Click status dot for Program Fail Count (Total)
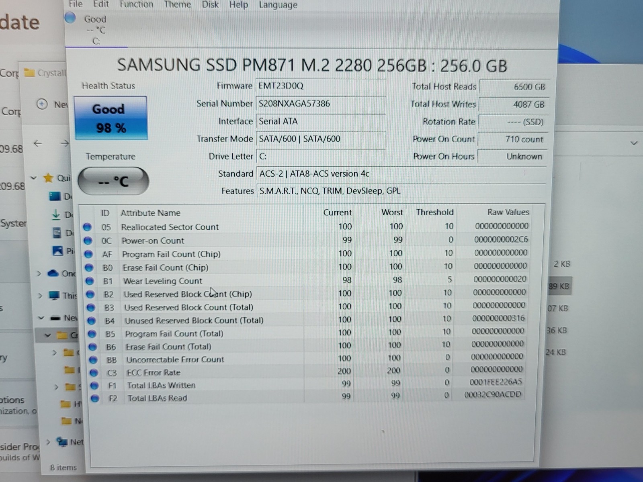 92,334
